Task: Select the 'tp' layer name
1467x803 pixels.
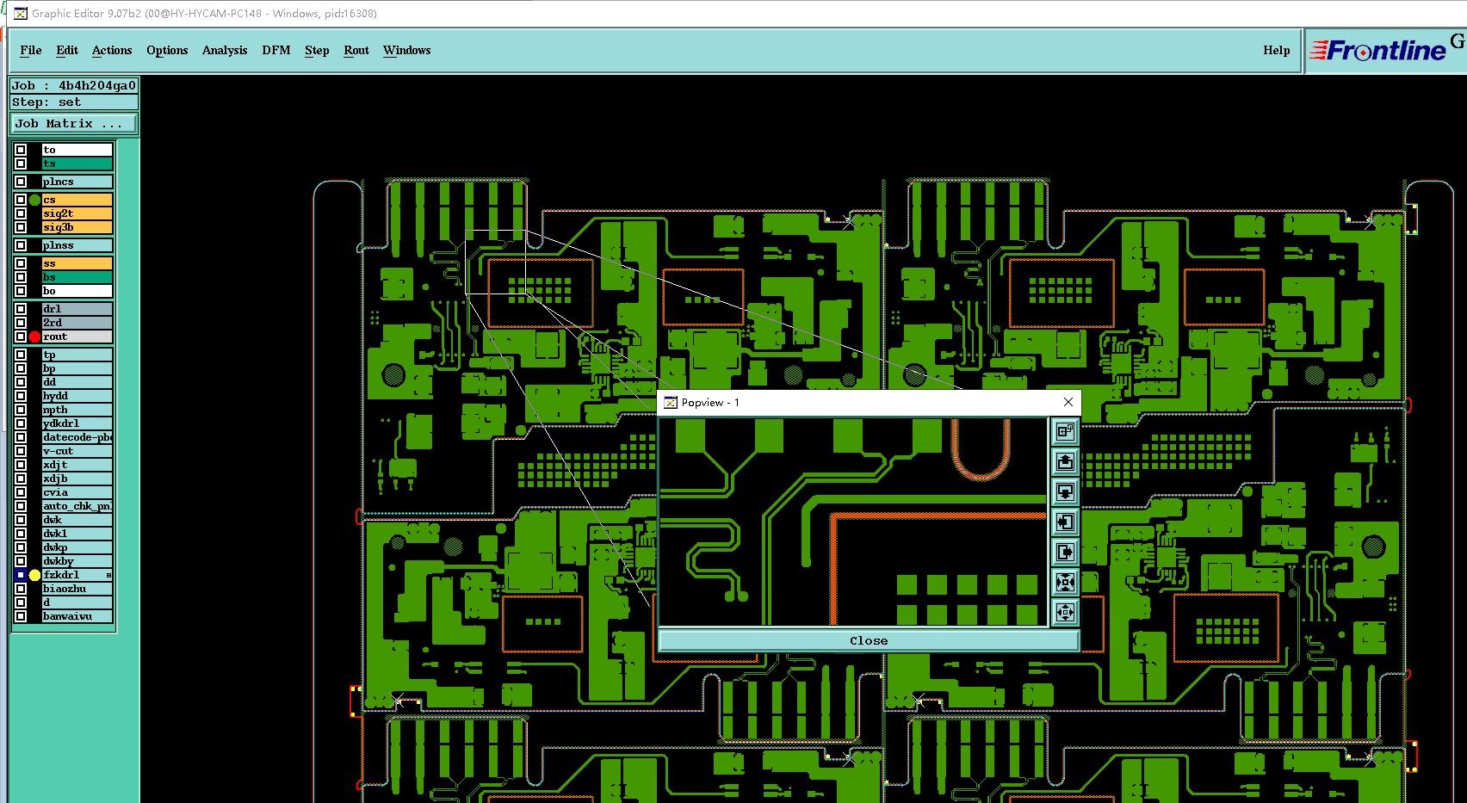Action: click(77, 355)
